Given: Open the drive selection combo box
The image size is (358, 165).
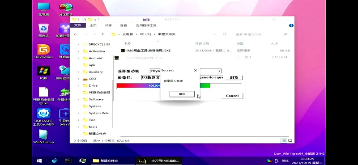Looking at the screenshot, I should [186, 71].
